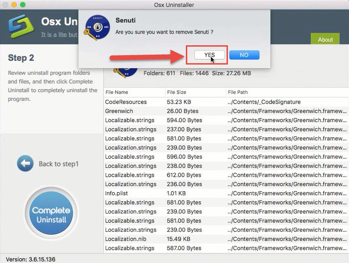Click YES to confirm removing Senuti
The width and height of the screenshot is (349, 263).
(209, 55)
